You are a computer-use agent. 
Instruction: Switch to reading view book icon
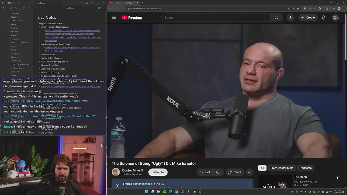coord(99,8)
